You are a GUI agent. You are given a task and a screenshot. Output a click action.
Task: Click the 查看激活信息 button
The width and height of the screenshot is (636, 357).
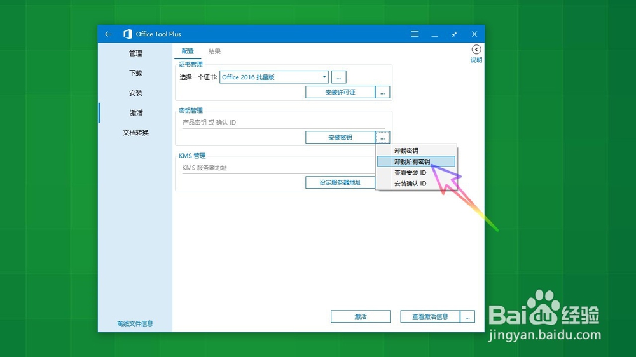pos(430,316)
